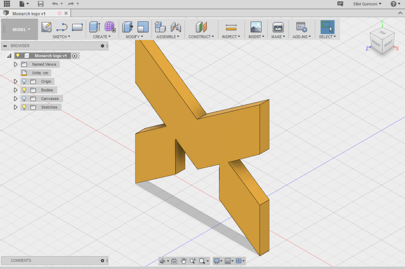
Task: Activate the Monarch logo v1 radio button
Action: 75,56
